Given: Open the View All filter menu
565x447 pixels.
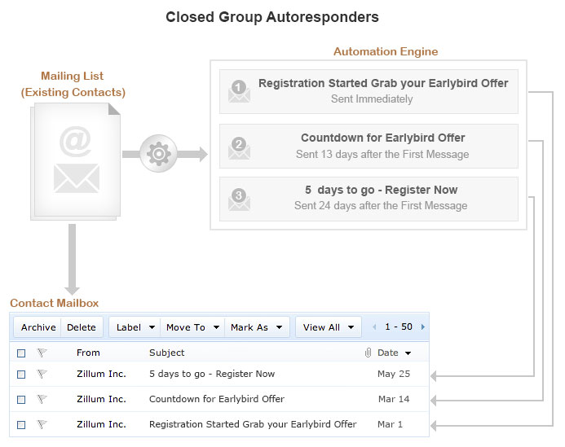Looking at the screenshot, I should 328,327.
